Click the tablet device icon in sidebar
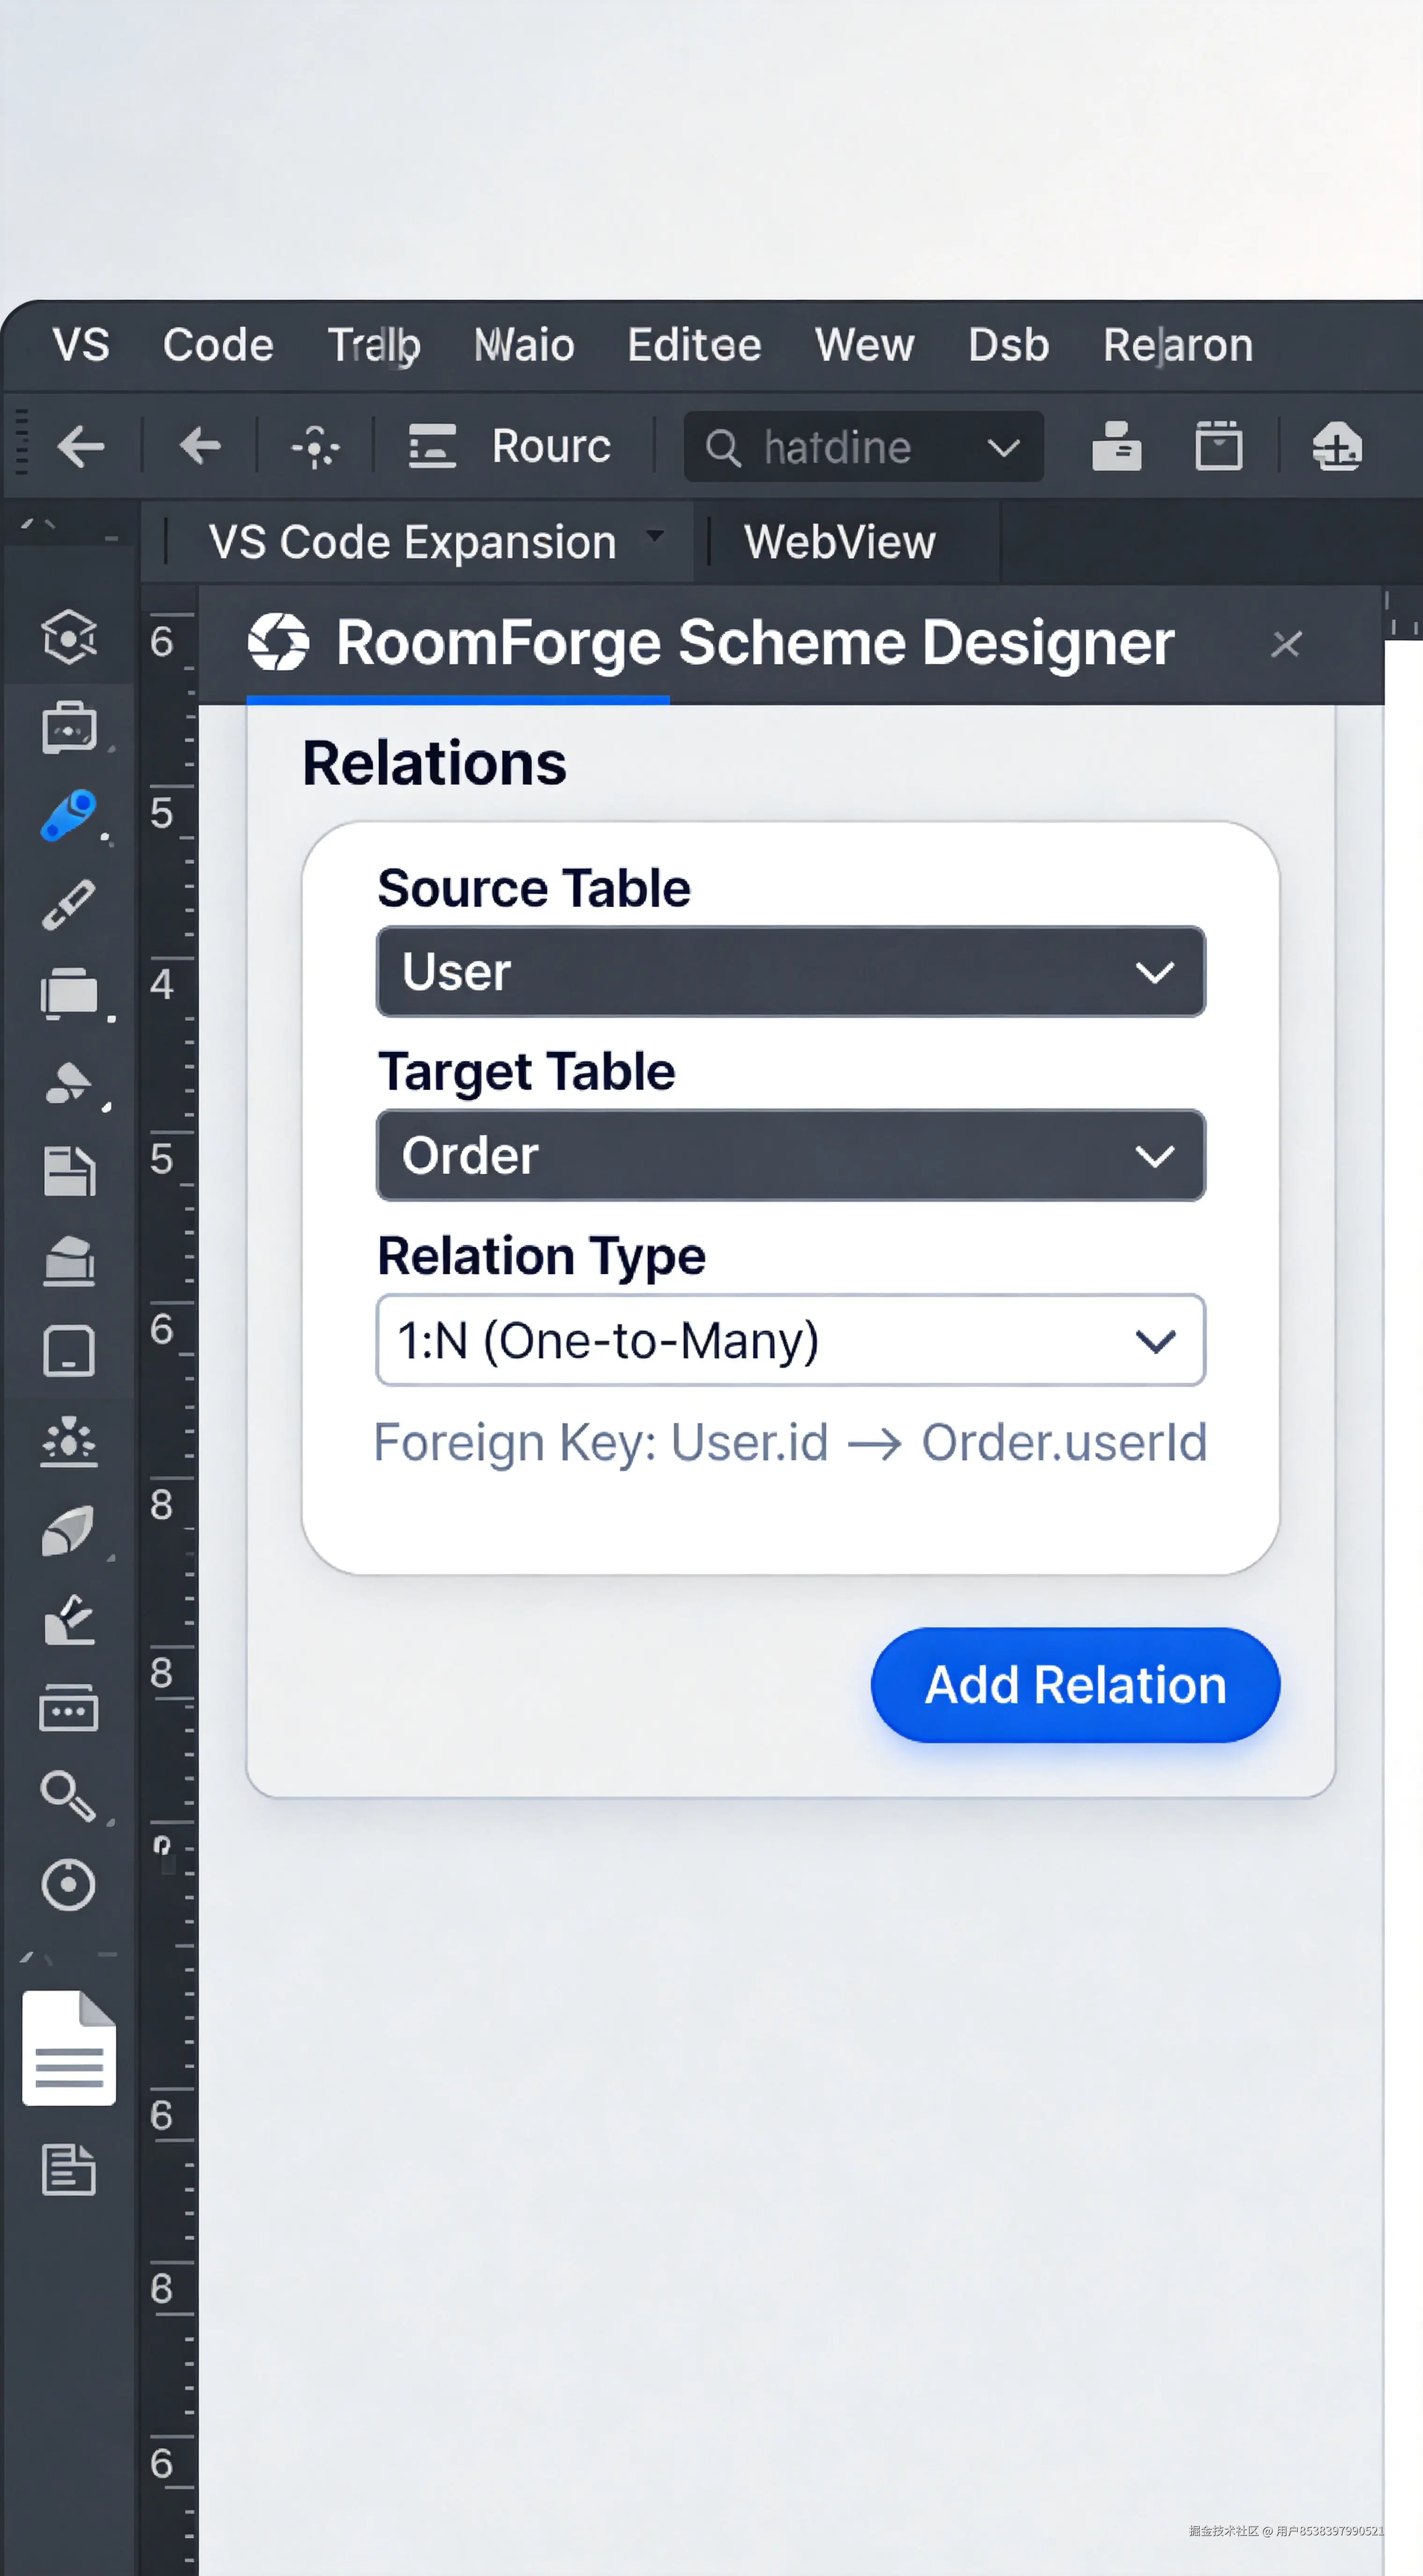This screenshot has height=2576, width=1423. coord(69,1351)
